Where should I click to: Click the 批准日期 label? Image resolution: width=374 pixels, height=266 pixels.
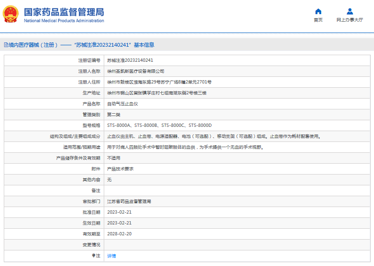pyautogui.click(x=91, y=212)
